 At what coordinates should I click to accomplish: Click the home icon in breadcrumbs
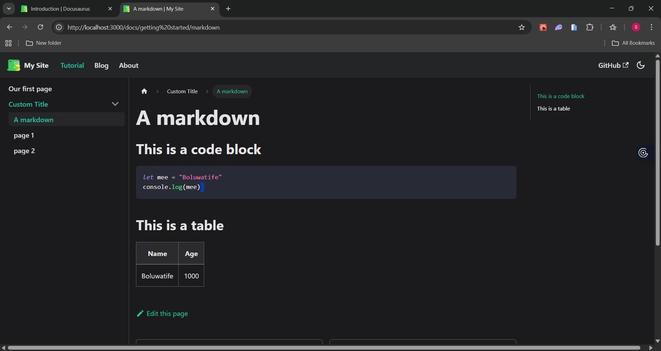coord(144,91)
